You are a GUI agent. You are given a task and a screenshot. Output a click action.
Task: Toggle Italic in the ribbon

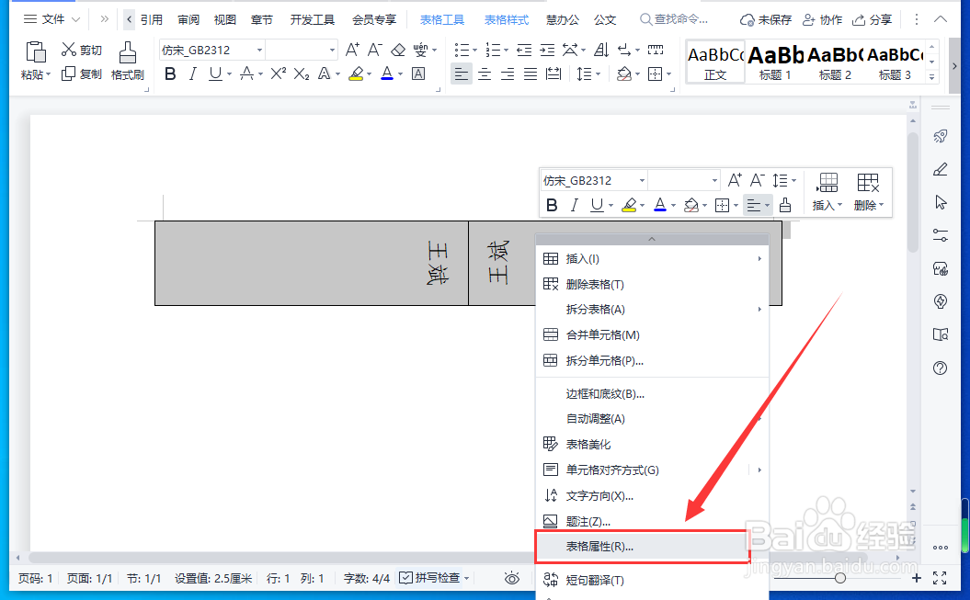pyautogui.click(x=192, y=74)
